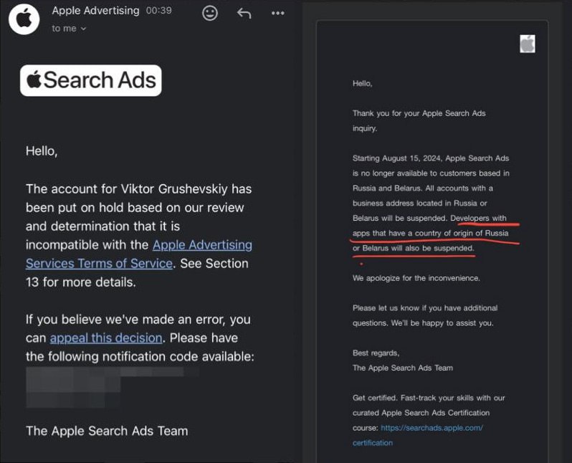
Task: Expand the 'to me' recipient details
Action: pyautogui.click(x=69, y=29)
